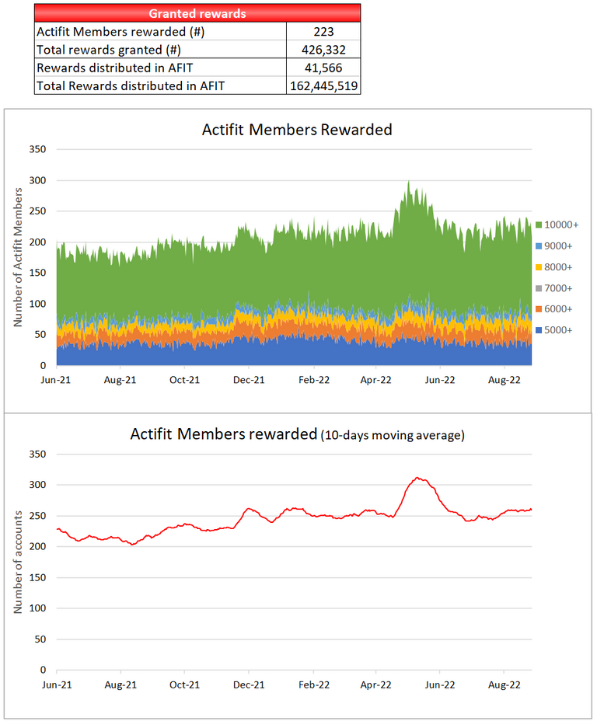The width and height of the screenshot is (597, 728).
Task: Click Oct-21 on the stacked area chart axis
Action: (x=184, y=380)
